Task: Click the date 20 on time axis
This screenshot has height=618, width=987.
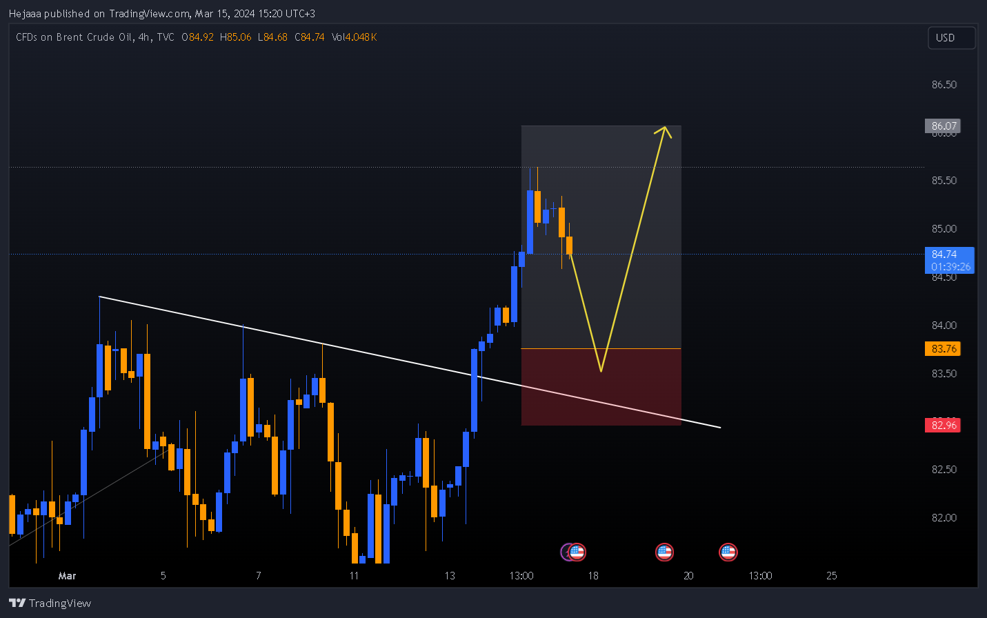Action: coord(688,575)
